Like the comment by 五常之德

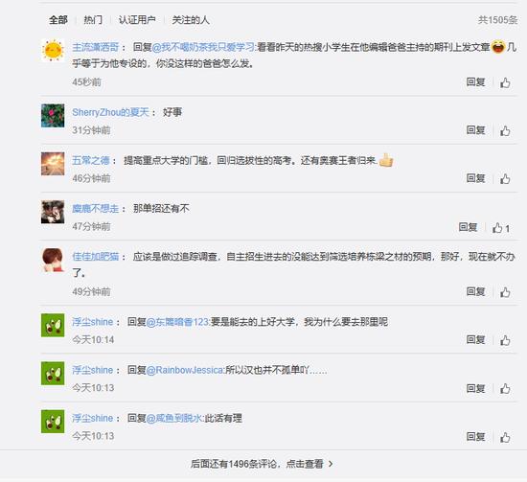pyautogui.click(x=505, y=179)
